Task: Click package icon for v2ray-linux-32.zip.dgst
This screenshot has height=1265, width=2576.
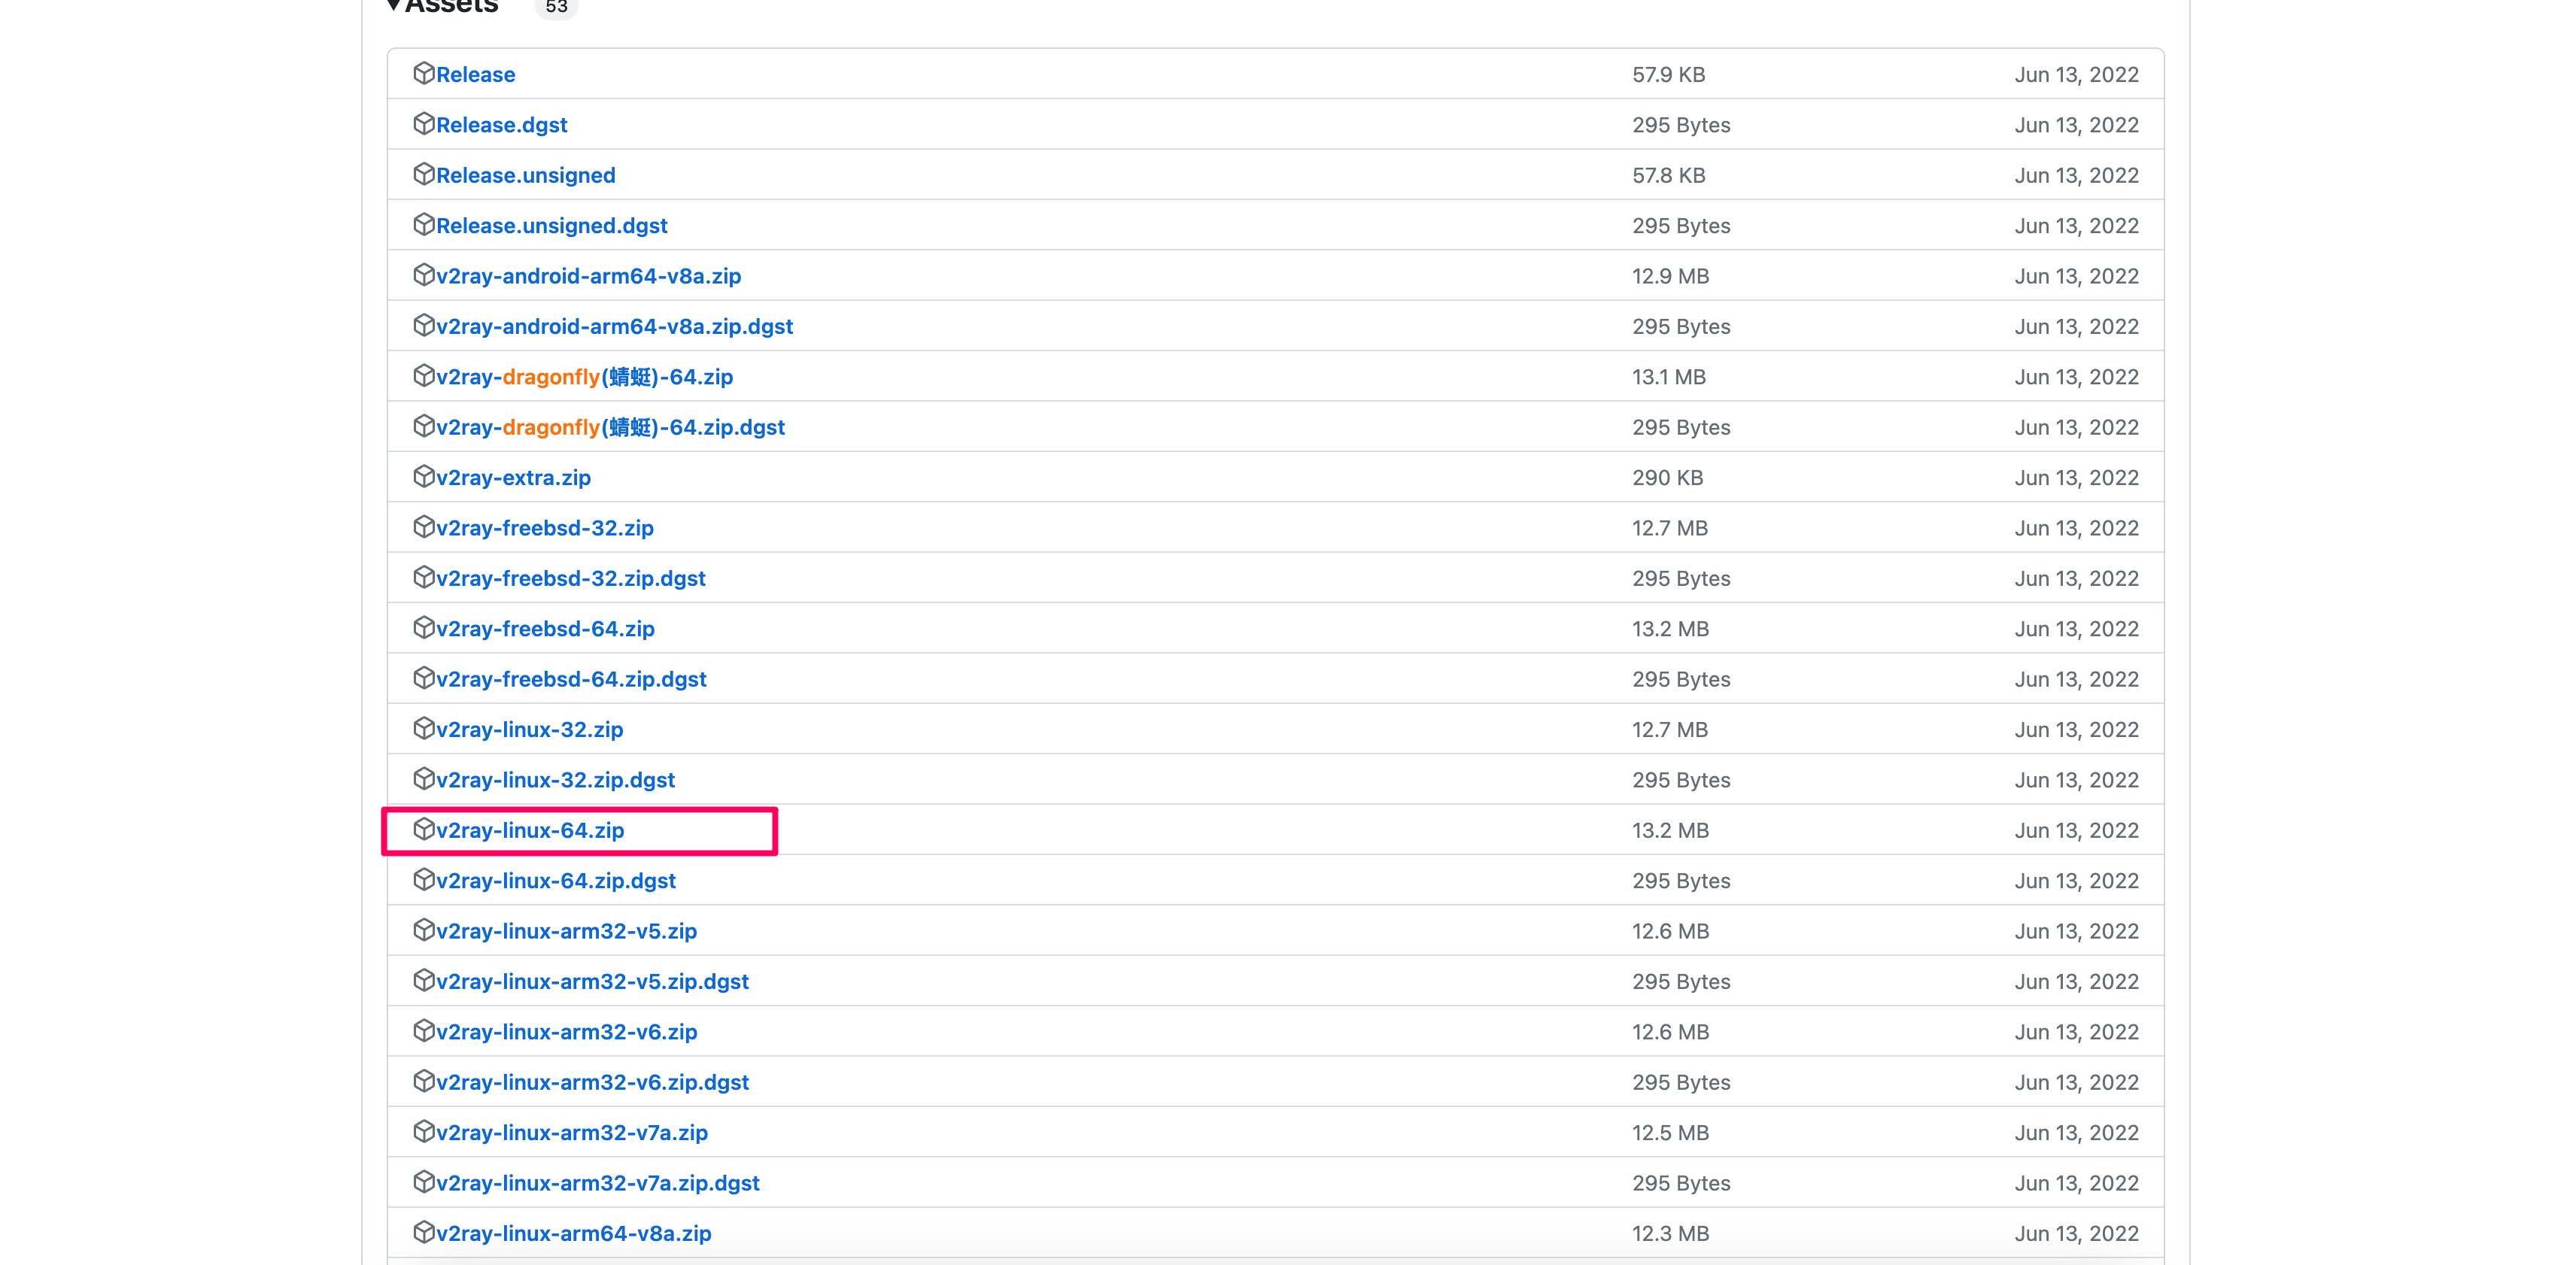Action: [423, 778]
